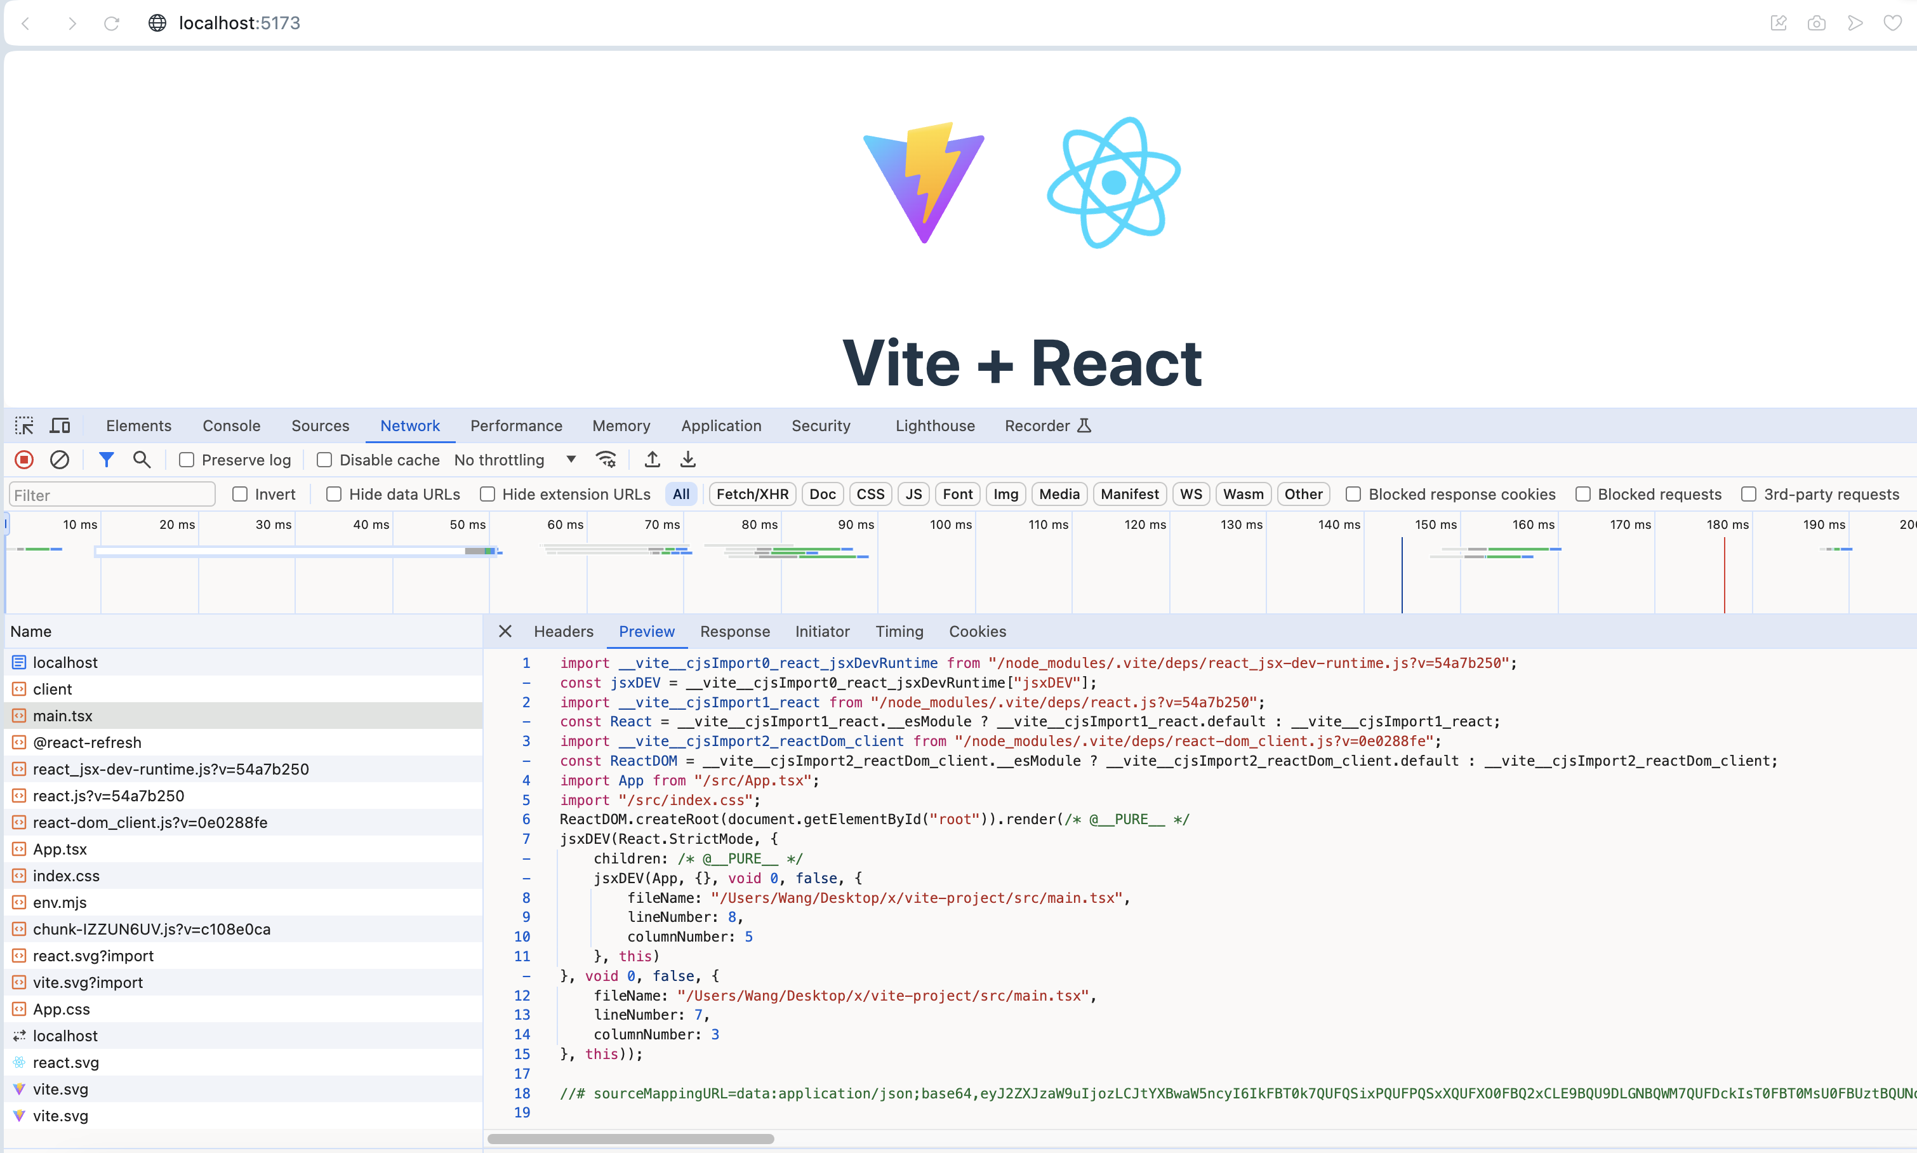Open the Headers tab of the request
This screenshot has width=1917, height=1153.
(563, 632)
